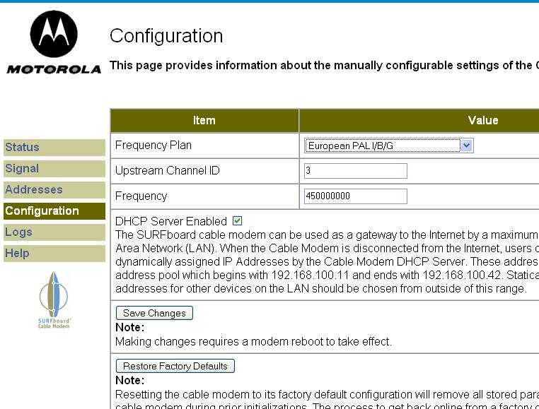Click the Item column header
The height and width of the screenshot is (409, 539).
tap(204, 121)
